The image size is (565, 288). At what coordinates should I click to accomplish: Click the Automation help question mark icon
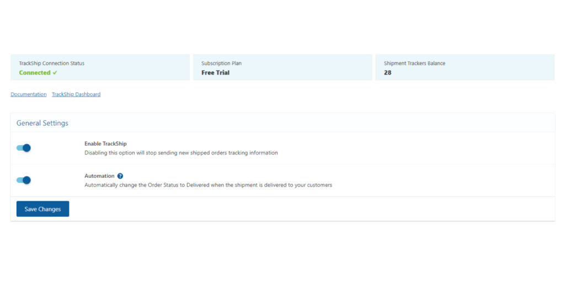click(120, 176)
